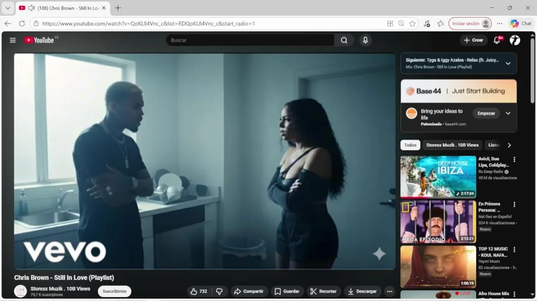Open the YouTube hamburger guide menu
Viewport: 537px width, 301px height.
(x=13, y=40)
